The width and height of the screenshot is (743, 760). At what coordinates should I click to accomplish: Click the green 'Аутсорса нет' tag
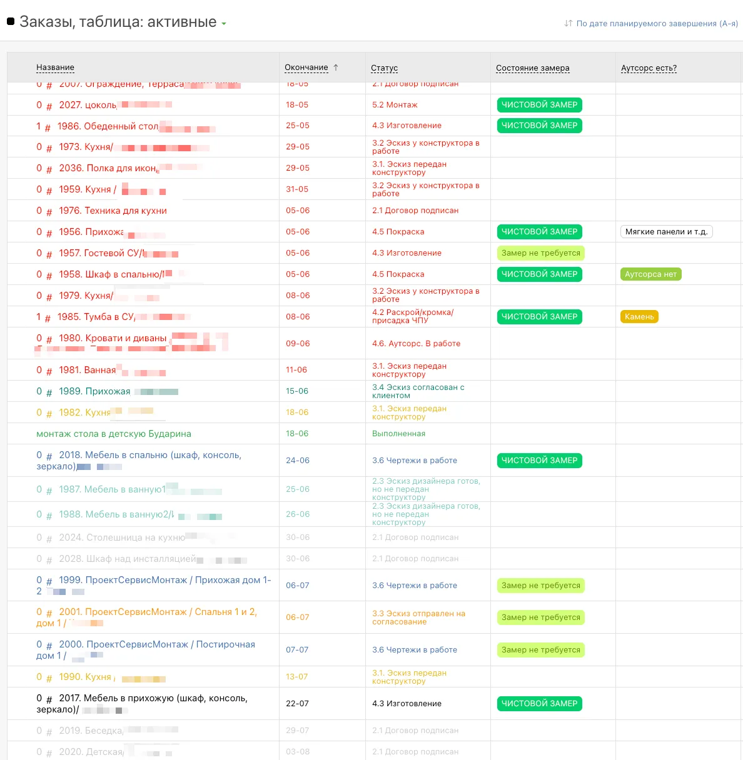[x=651, y=274]
